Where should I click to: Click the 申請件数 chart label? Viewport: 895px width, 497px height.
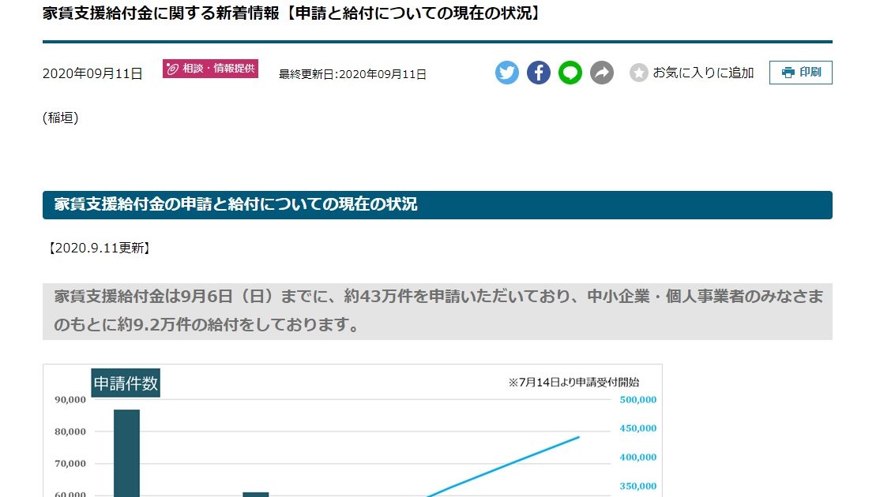pyautogui.click(x=126, y=383)
